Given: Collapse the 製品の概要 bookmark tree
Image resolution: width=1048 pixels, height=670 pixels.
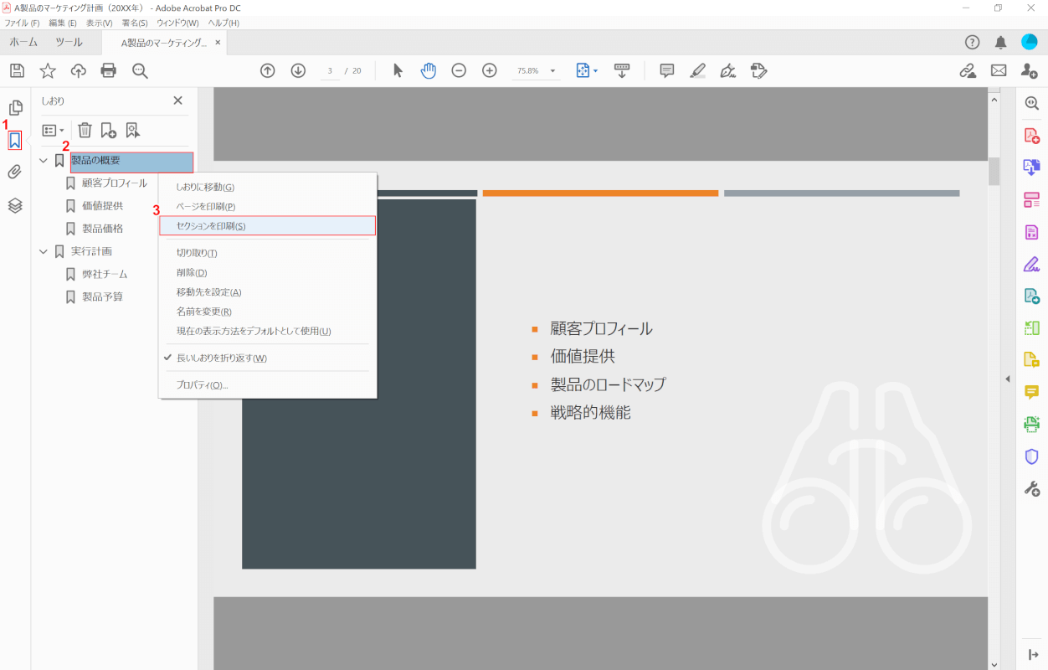Looking at the screenshot, I should pyautogui.click(x=44, y=160).
